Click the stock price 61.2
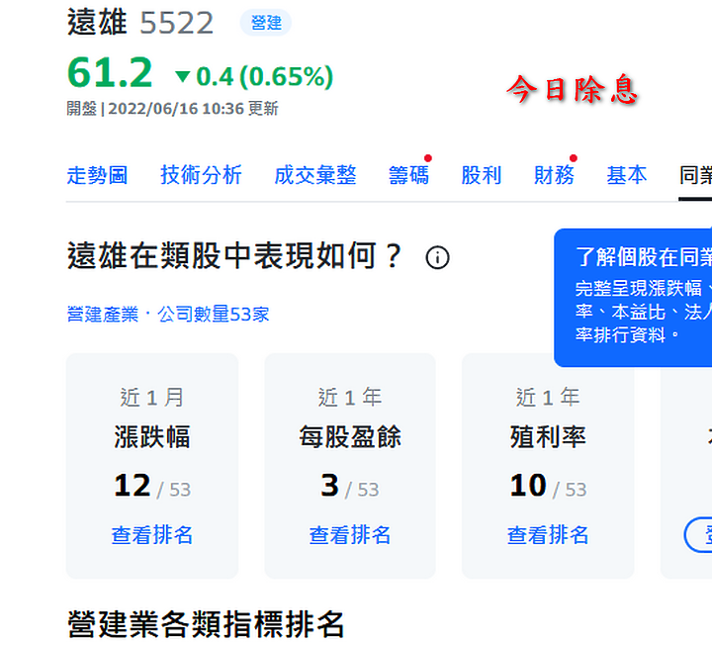Image resolution: width=712 pixels, height=645 pixels. [x=110, y=72]
